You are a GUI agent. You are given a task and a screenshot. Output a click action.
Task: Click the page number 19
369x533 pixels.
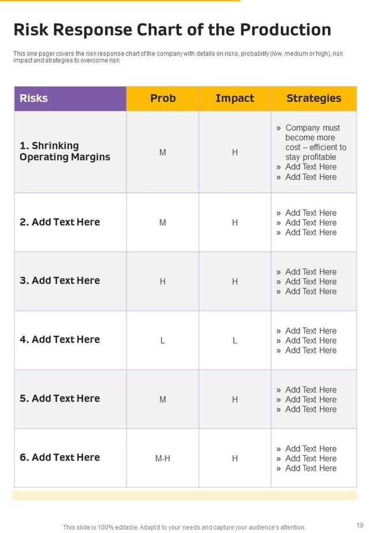click(360, 526)
